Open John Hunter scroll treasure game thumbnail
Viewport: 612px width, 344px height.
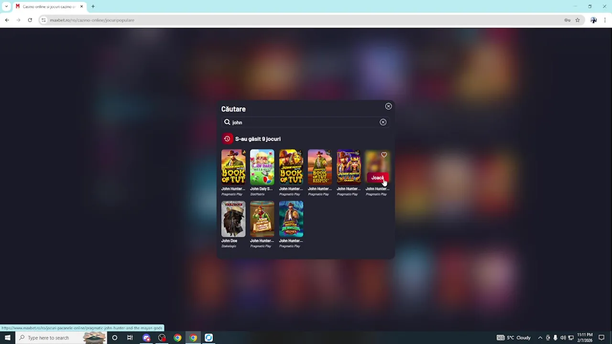point(262,219)
